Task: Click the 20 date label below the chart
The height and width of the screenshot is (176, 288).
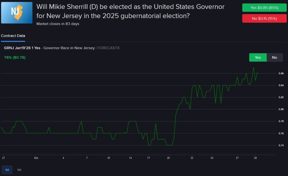Action: click(168, 158)
